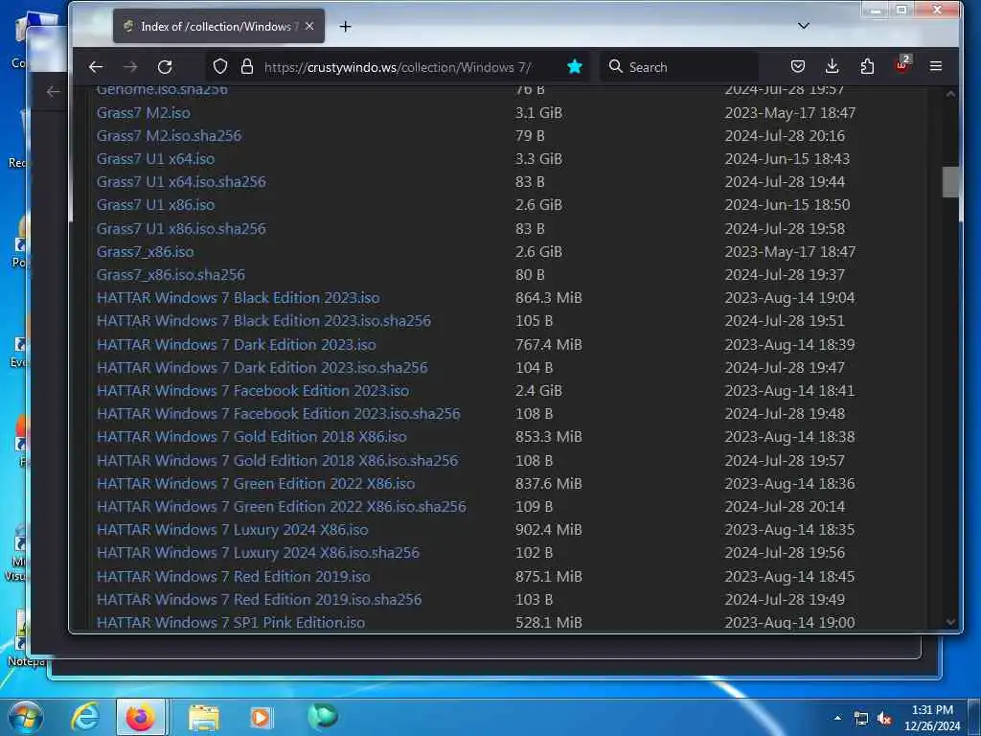Screen dimensions: 981x736
Task: Open the Windows Start menu orb
Action: 26,717
